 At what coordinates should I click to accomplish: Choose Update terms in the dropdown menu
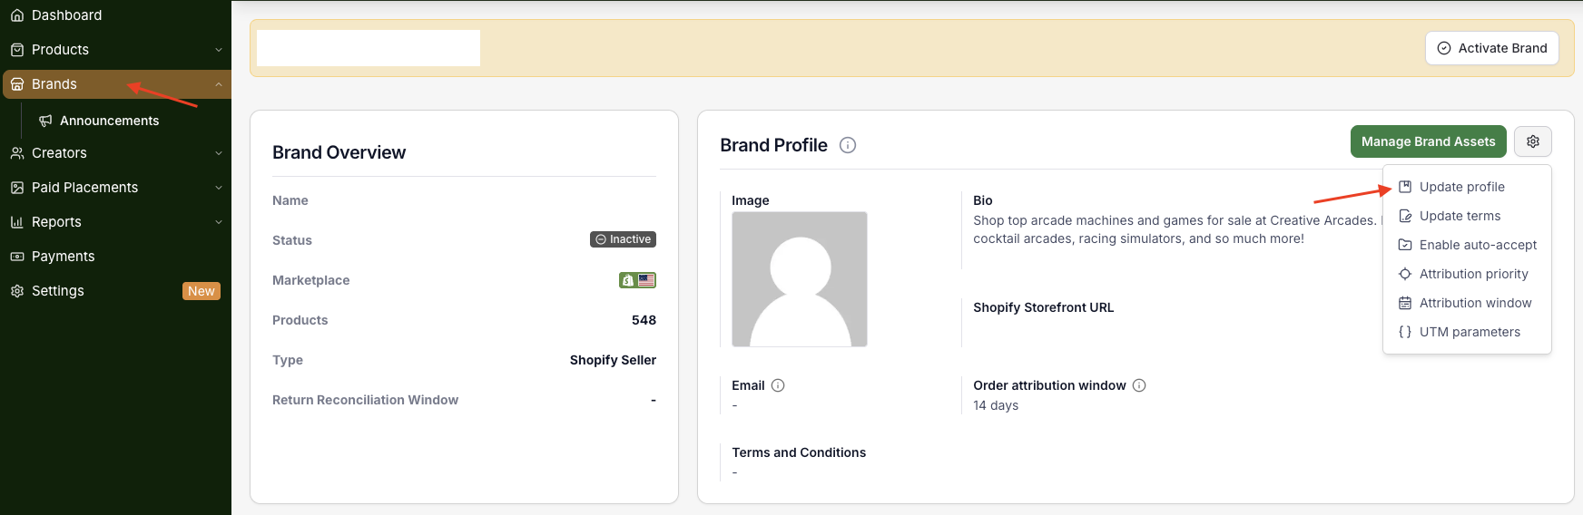[1460, 216]
